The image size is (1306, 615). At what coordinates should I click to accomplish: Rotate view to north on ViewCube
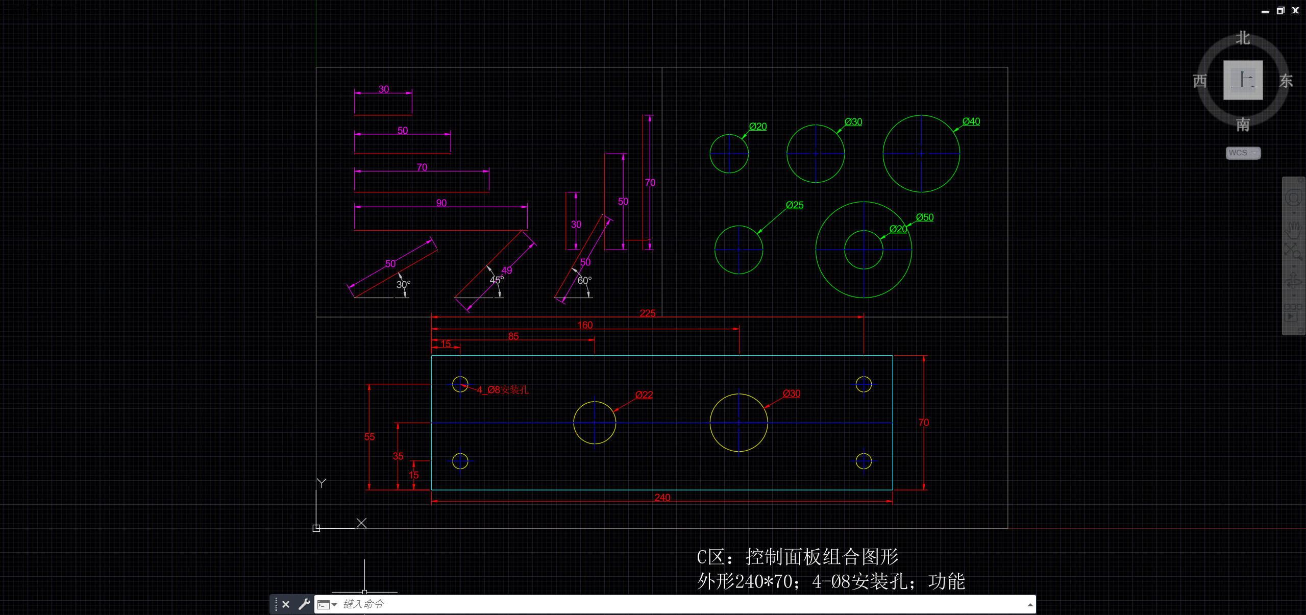tap(1243, 38)
